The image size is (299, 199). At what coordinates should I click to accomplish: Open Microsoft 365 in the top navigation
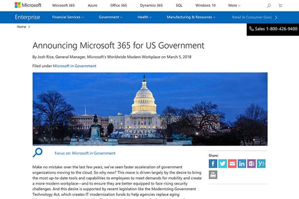tap(63, 5)
